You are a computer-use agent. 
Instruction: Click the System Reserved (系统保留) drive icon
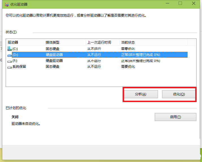pos(10,67)
